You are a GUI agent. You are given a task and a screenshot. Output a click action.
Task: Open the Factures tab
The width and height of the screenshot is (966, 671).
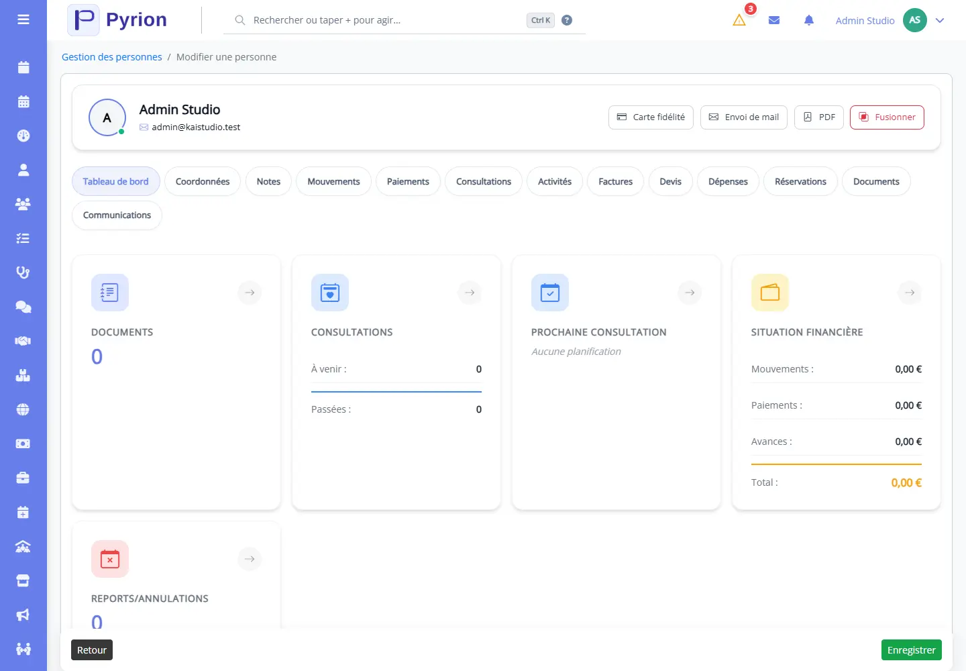616,181
